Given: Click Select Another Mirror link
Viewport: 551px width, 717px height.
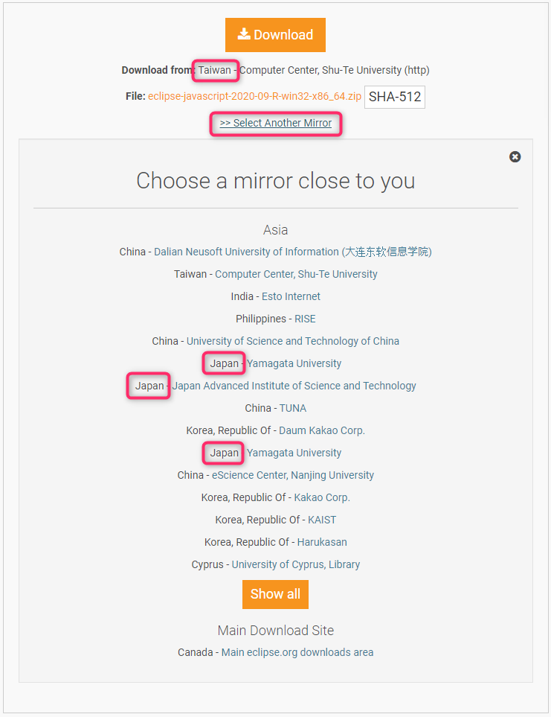Looking at the screenshot, I should click(275, 123).
